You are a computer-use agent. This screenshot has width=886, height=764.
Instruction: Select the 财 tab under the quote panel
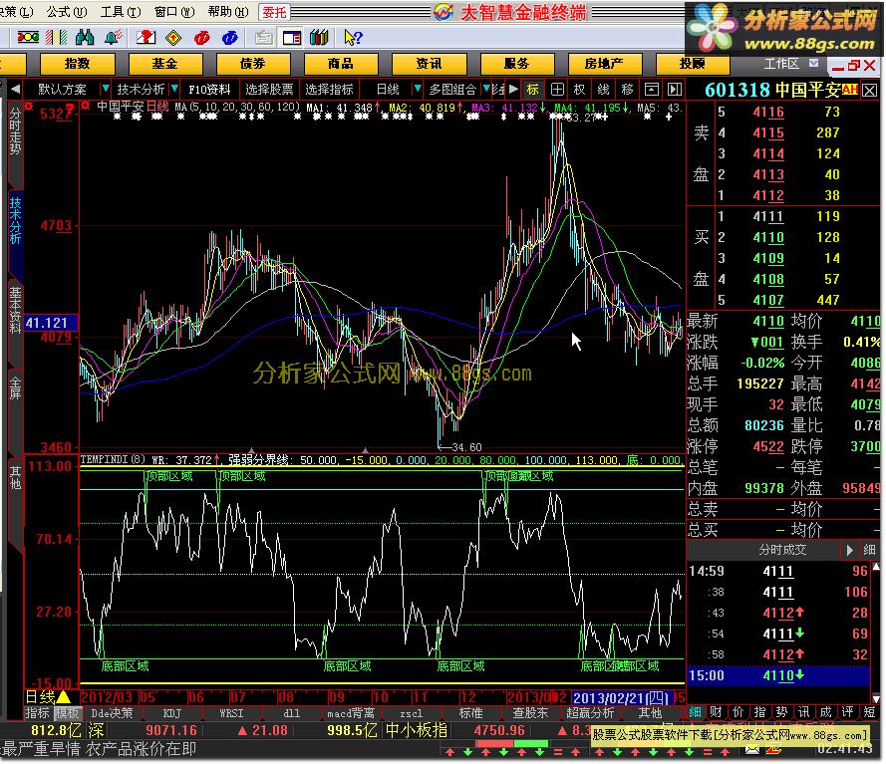pos(717,712)
